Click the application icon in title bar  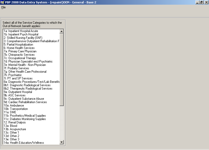pyautogui.click(x=2, y=2)
